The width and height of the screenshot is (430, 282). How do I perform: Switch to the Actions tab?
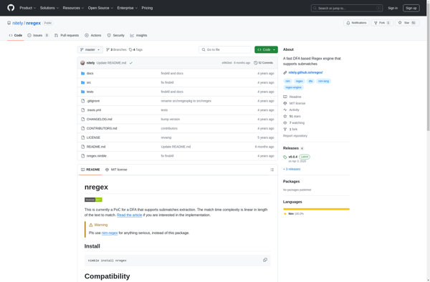click(x=93, y=35)
